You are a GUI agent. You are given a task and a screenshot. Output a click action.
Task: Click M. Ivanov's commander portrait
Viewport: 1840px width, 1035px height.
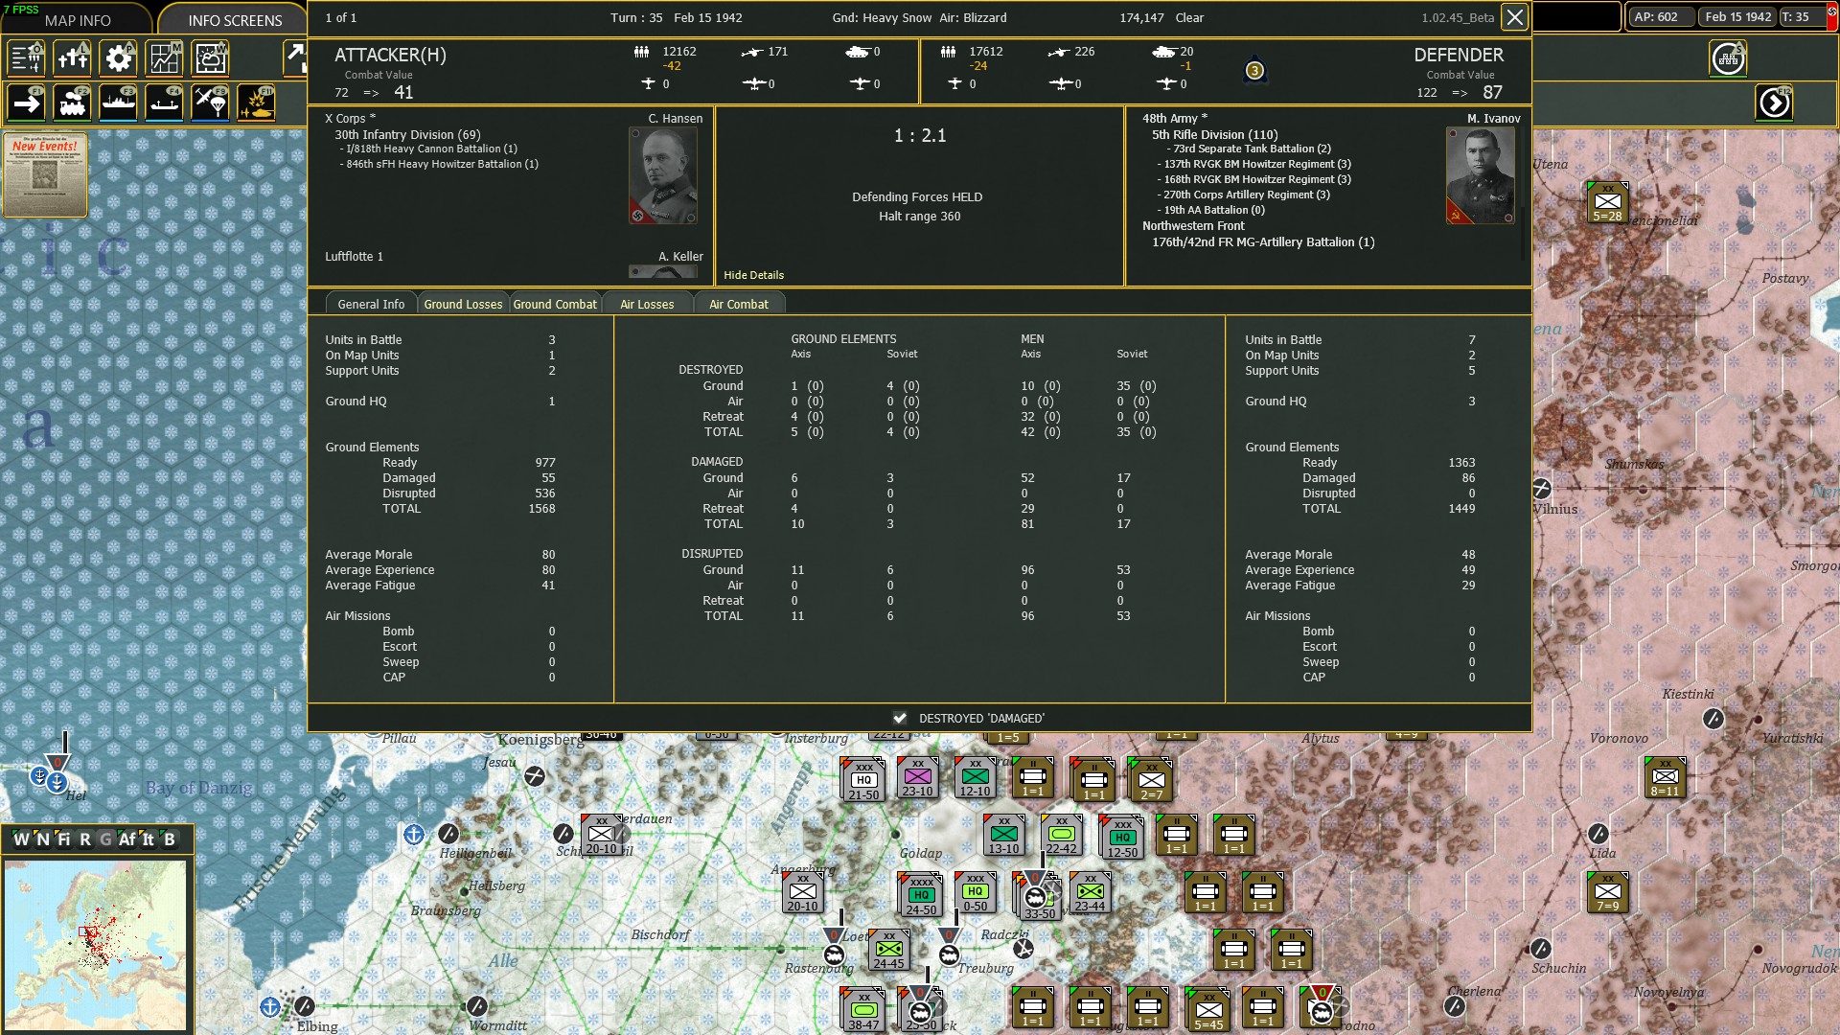[x=1481, y=175]
